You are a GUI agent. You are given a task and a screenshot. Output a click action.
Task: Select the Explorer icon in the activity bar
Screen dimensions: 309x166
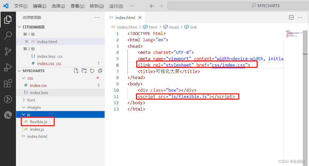tap(8, 19)
